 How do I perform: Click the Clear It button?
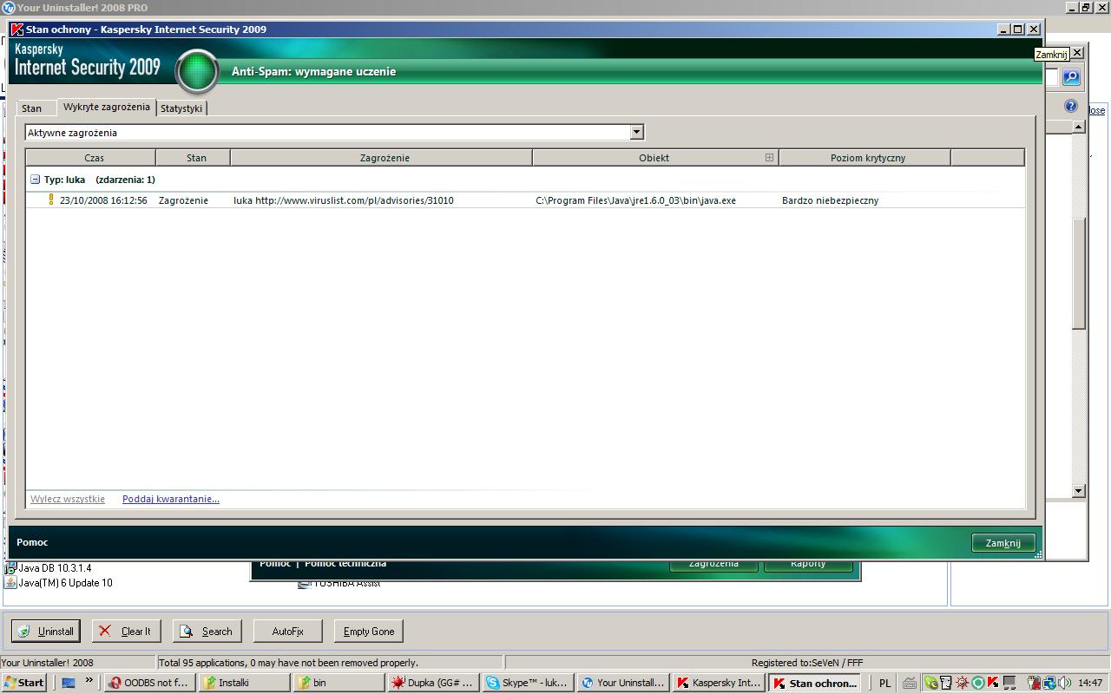click(x=127, y=632)
